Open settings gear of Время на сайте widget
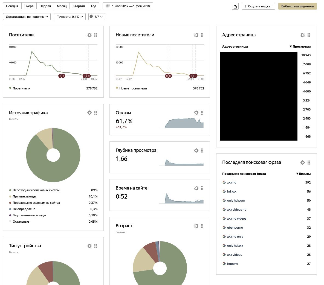Viewport: 324px width, 285px height. (x=196, y=188)
